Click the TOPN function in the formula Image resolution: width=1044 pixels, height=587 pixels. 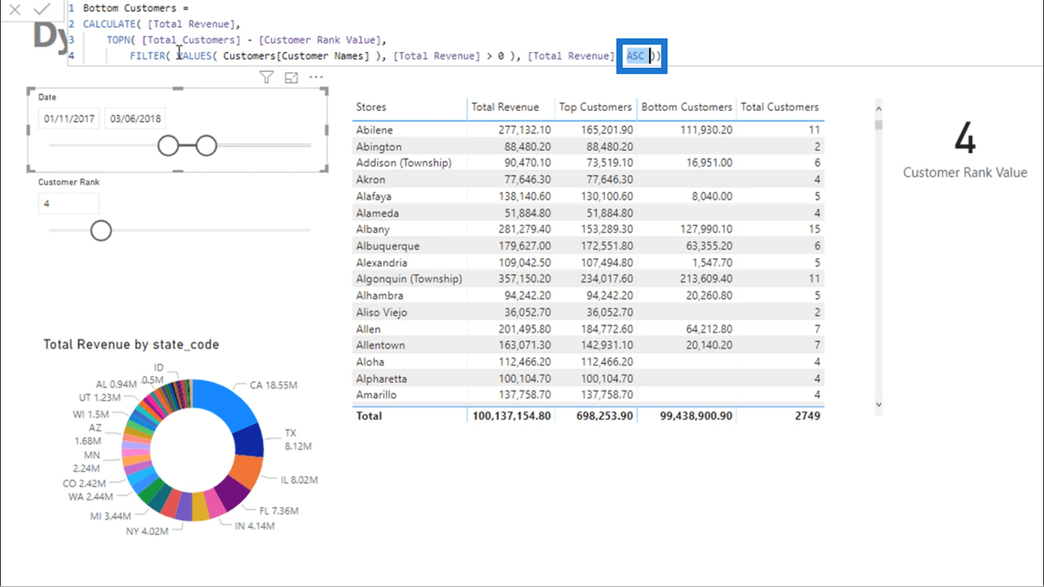click(118, 40)
